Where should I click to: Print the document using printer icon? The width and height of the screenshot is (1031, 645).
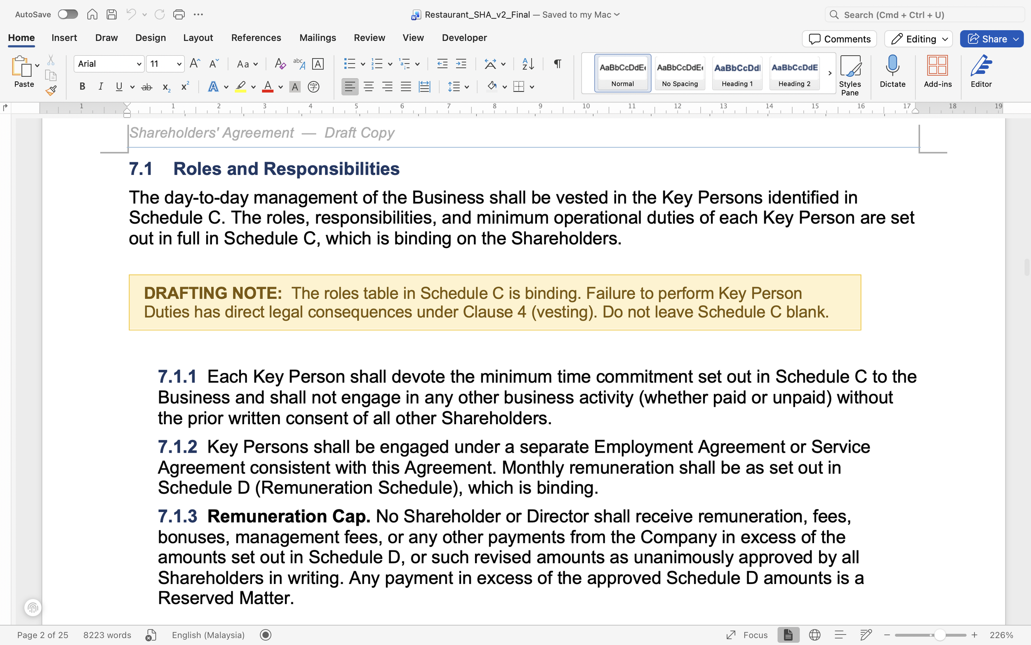coord(179,14)
